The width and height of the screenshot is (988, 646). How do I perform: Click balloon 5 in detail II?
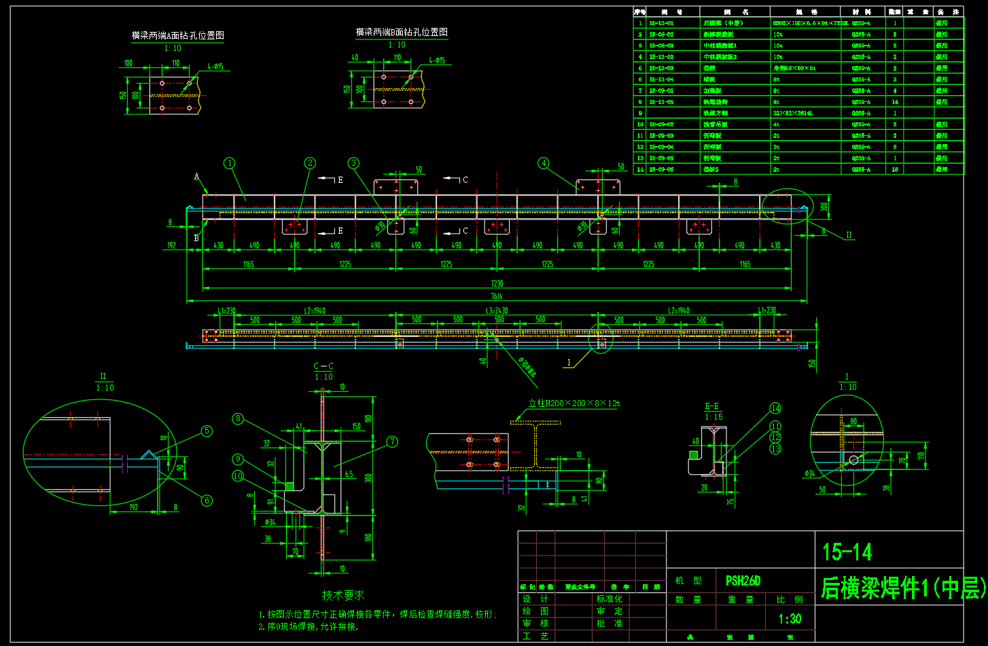coord(207,431)
